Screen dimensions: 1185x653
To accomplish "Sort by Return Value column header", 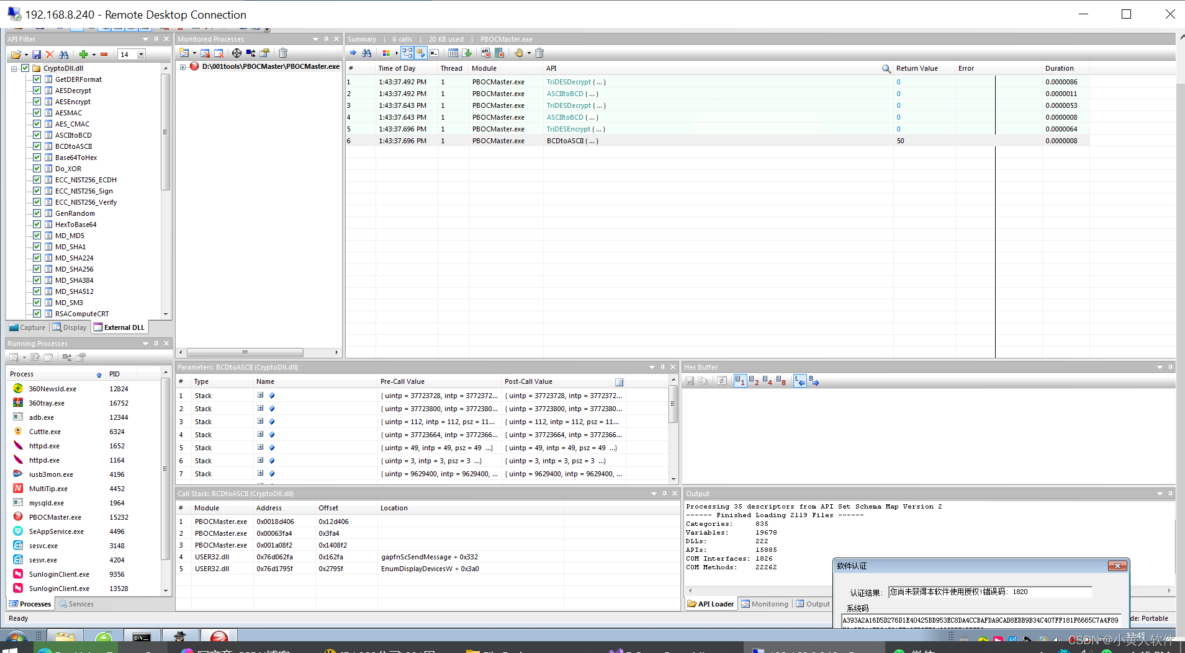I will (924, 68).
